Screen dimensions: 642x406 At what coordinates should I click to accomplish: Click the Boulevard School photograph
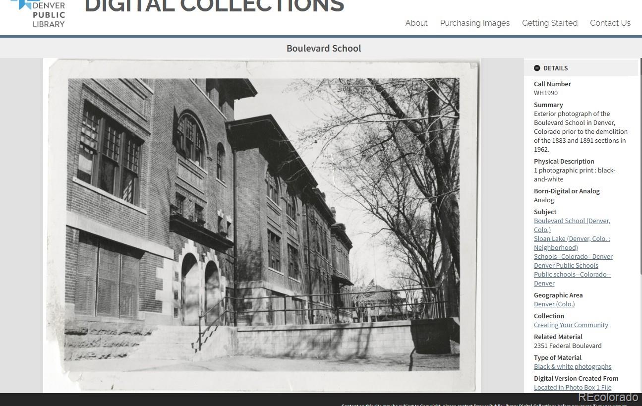pyautogui.click(x=261, y=226)
